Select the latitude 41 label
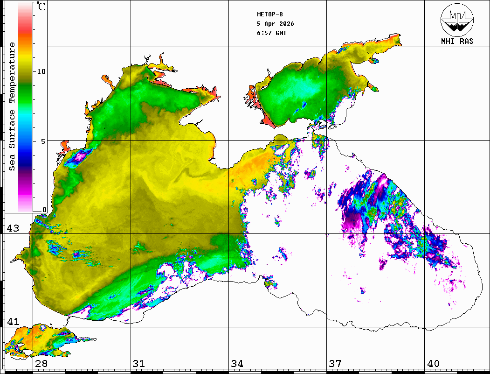490x374 pixels. pyautogui.click(x=13, y=322)
